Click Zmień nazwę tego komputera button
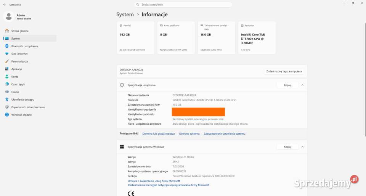Image resolution: width=366 pixels, height=196 pixels. coord(284,71)
